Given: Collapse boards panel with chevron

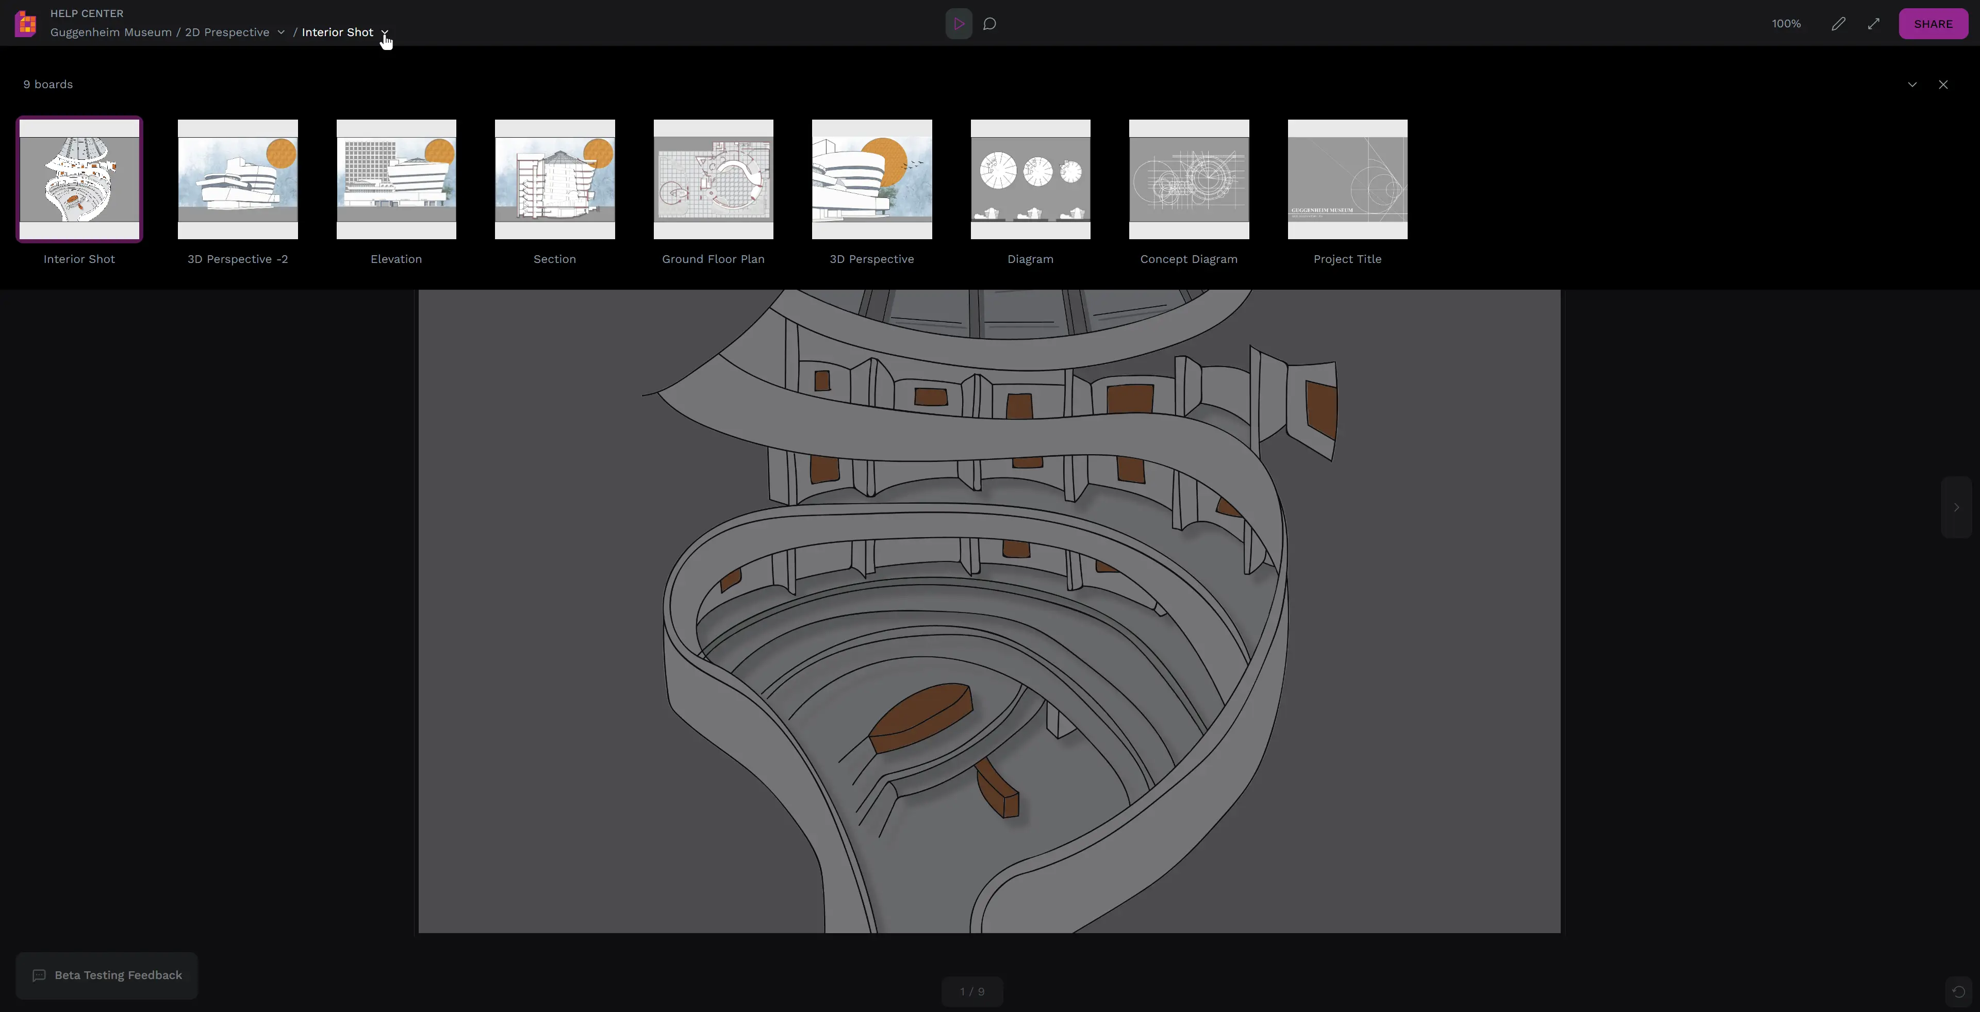Looking at the screenshot, I should (1911, 85).
